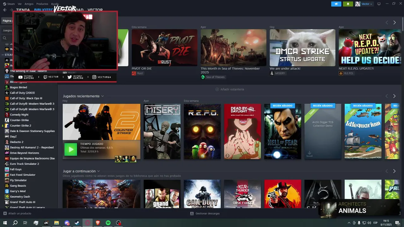Select Counter-Strike 2 in library list

tap(21, 125)
